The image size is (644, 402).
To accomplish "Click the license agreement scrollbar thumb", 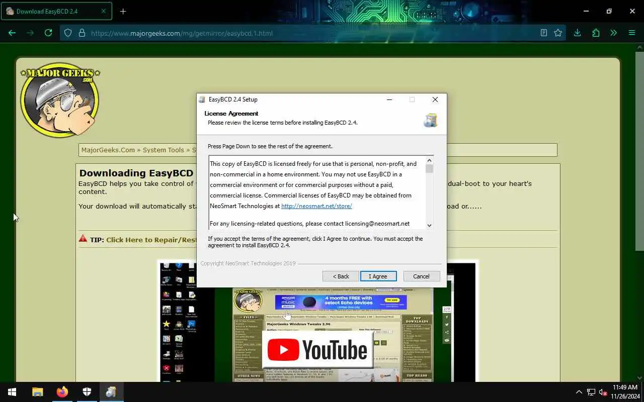I will (x=429, y=169).
